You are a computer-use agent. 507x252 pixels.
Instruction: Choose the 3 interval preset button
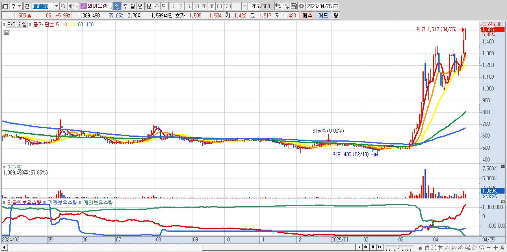[181, 6]
